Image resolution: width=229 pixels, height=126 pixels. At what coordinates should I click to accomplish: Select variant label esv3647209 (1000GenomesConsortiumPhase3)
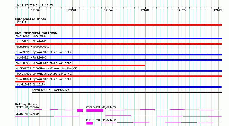[x=46, y=68]
